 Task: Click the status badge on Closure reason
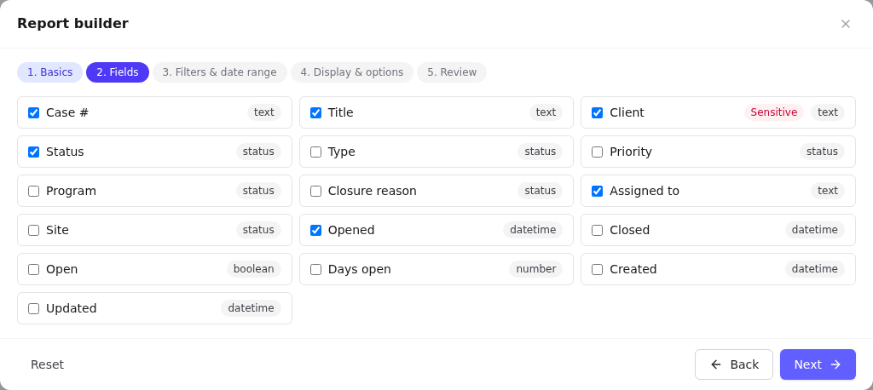[x=540, y=191]
